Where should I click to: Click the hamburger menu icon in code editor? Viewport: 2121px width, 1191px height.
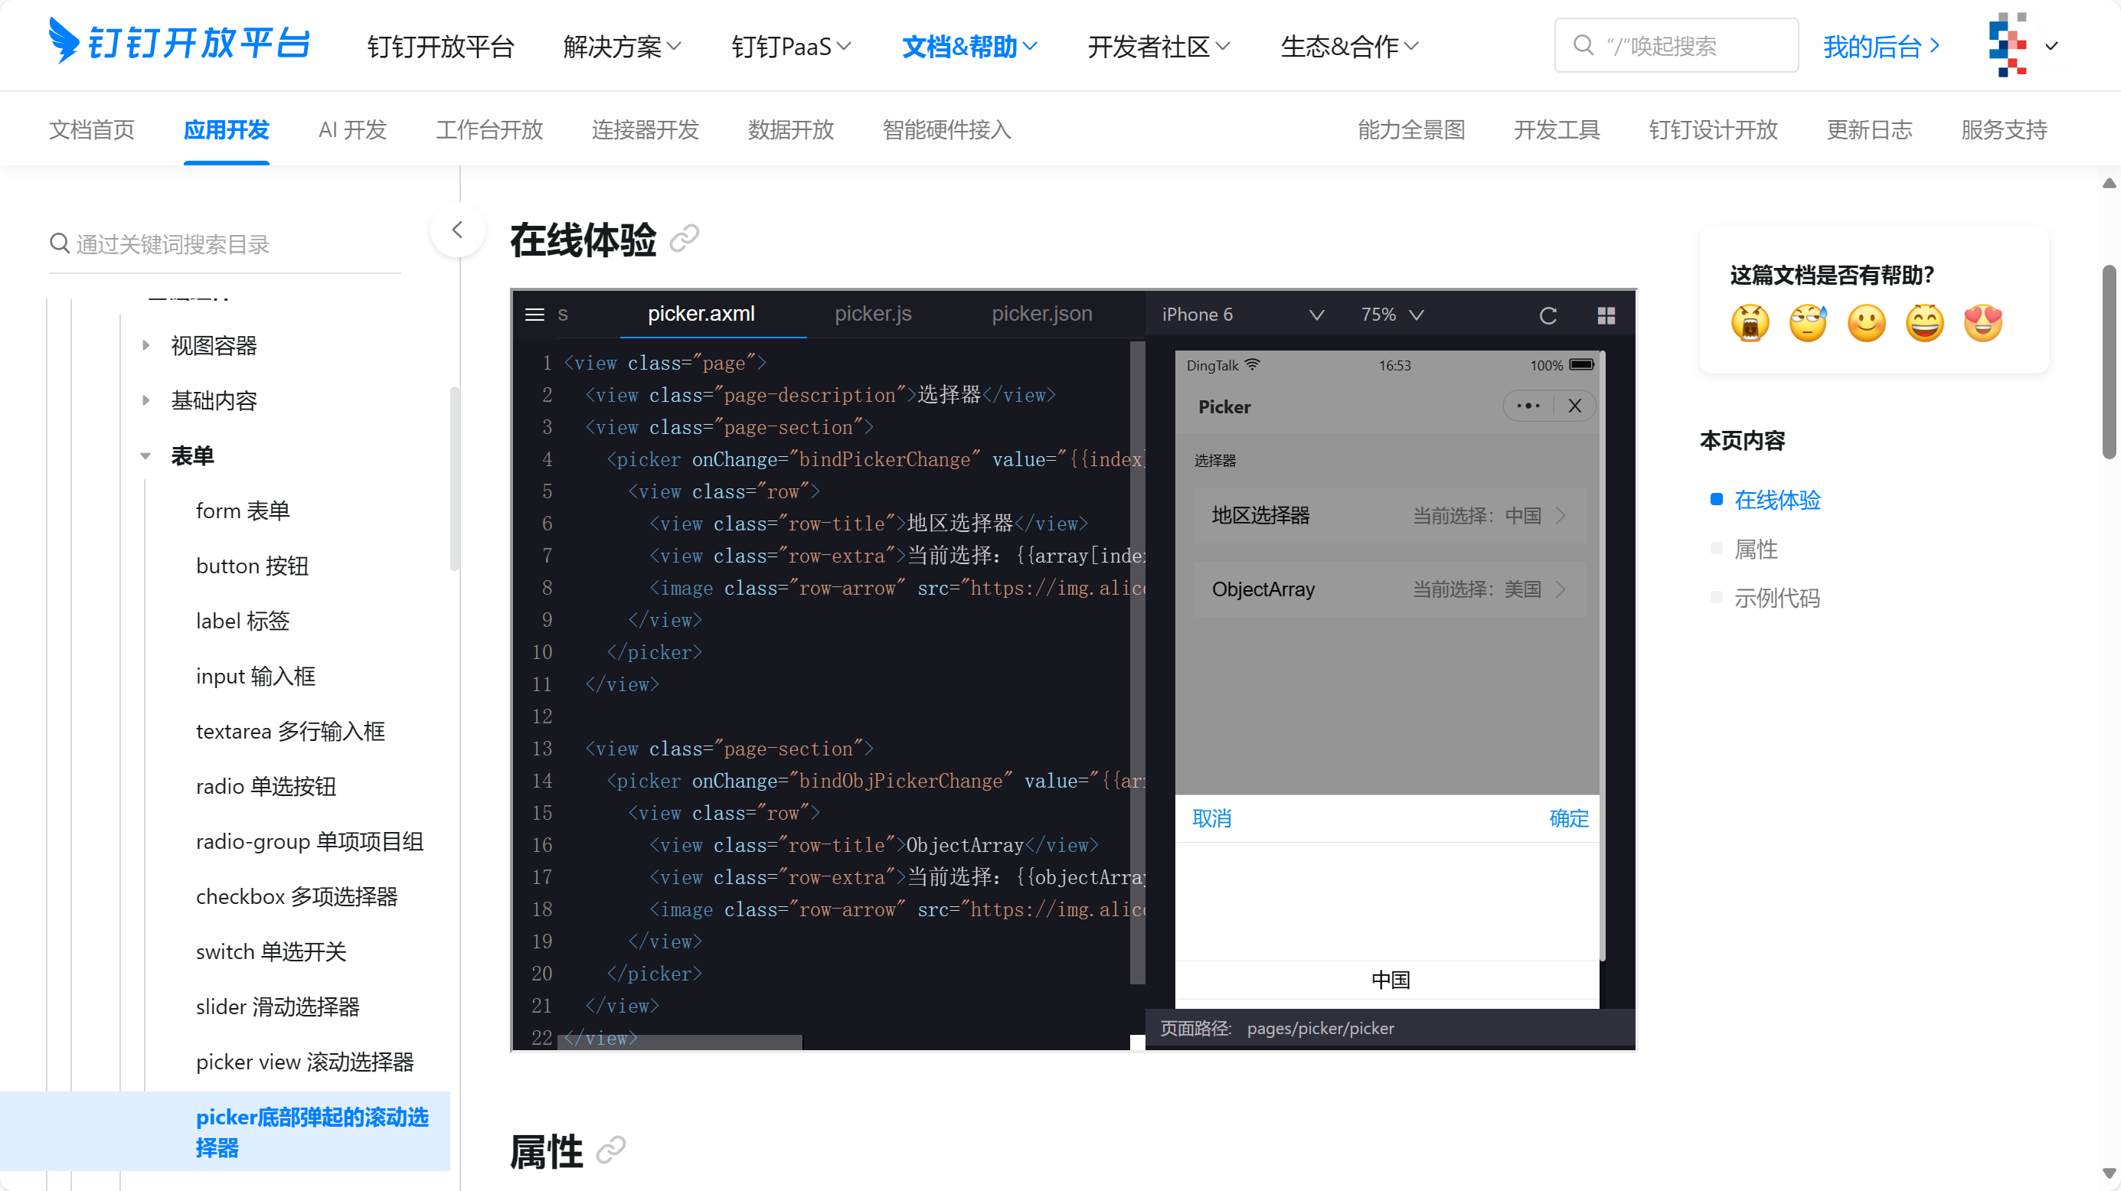coord(534,315)
